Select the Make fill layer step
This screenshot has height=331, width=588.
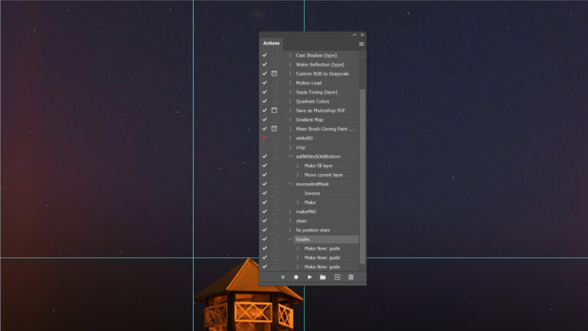pos(318,165)
